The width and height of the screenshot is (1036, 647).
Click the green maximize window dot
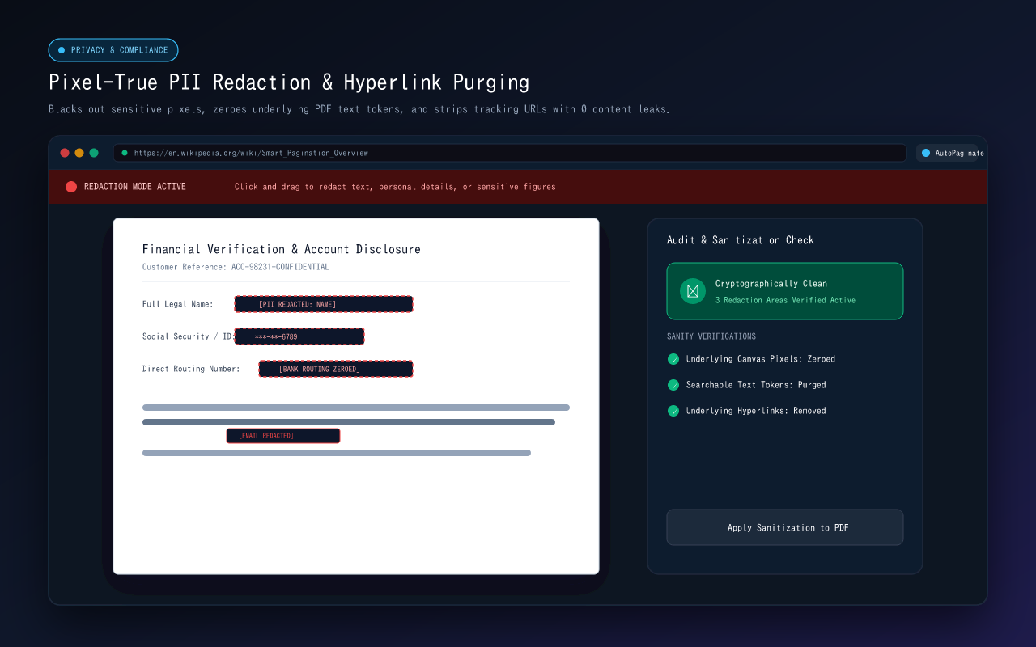point(94,153)
